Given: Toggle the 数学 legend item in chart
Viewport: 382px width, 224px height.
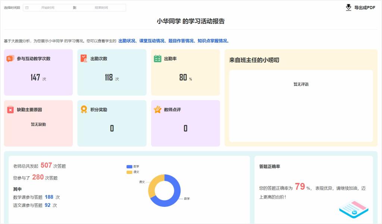Looking at the screenshot, I should point(133,167).
